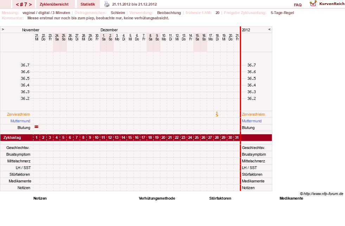Open the nfp-forum.de copyright link

(x=321, y=194)
